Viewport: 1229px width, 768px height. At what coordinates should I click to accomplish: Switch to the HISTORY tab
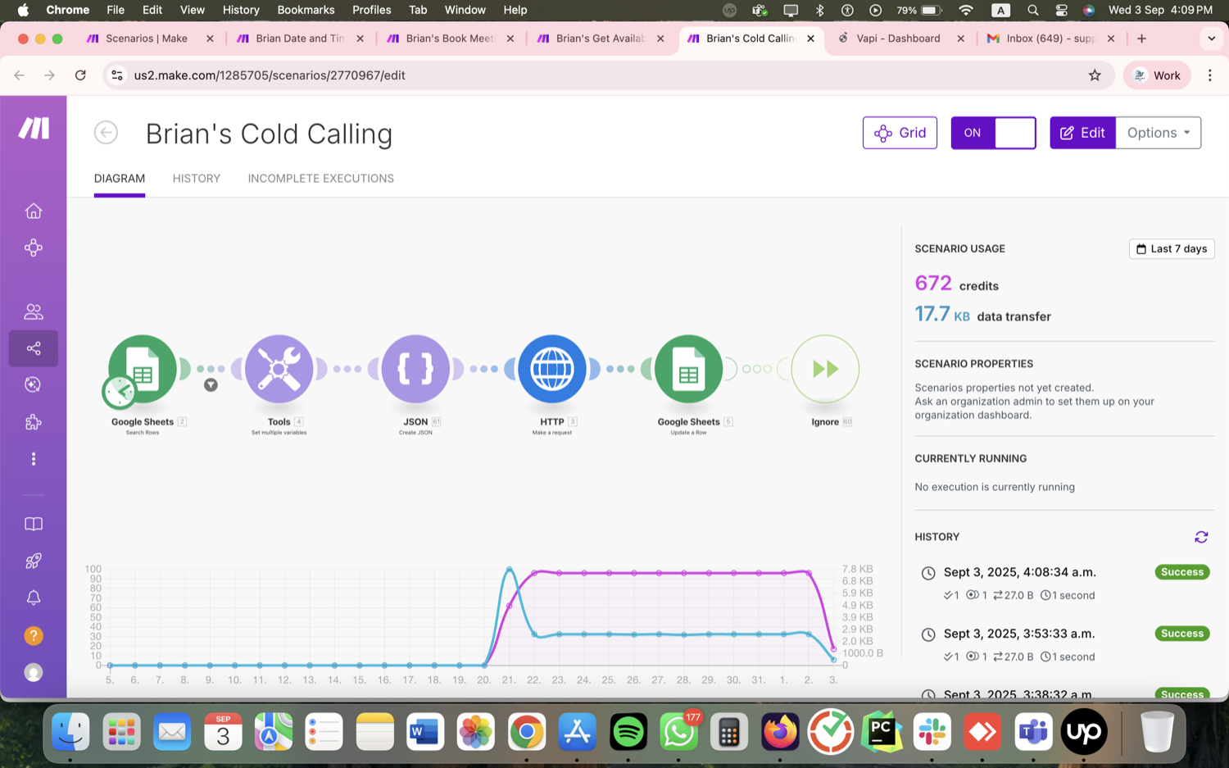[197, 179]
